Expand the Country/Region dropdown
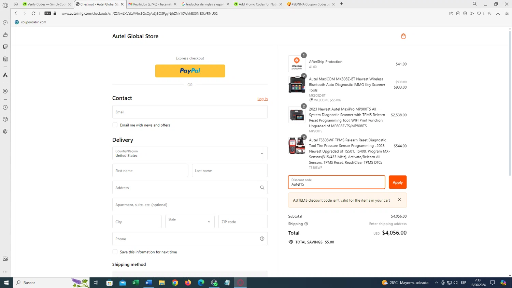 point(190,153)
